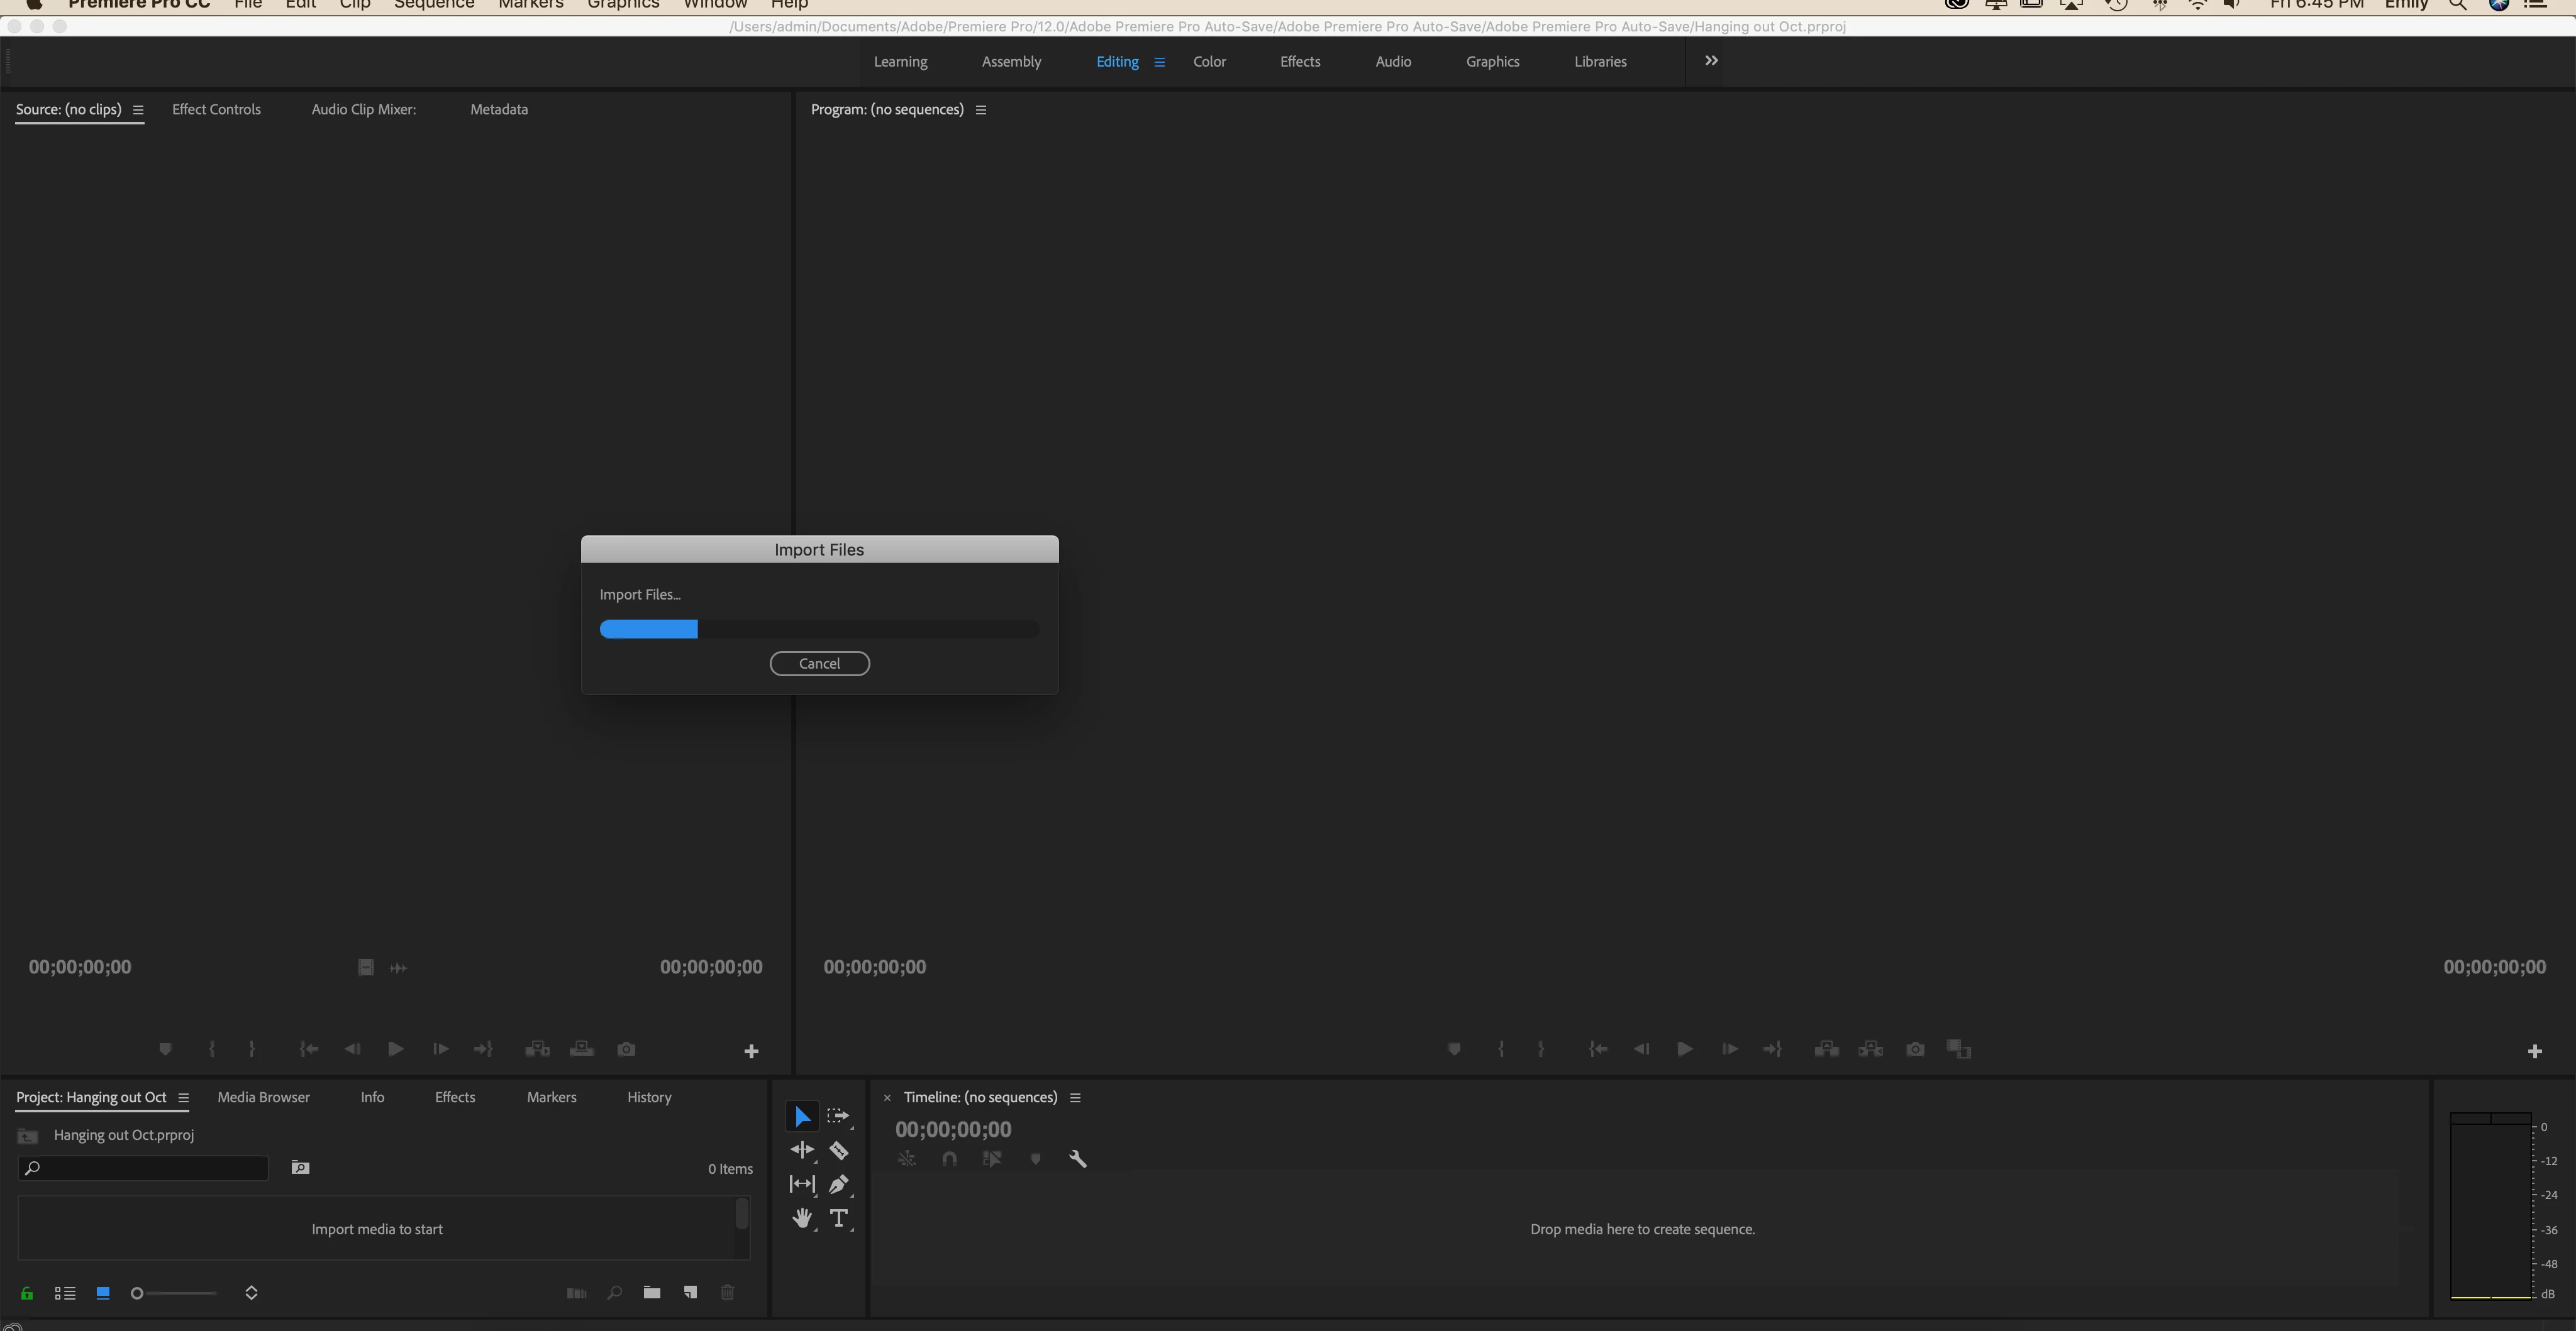This screenshot has height=1331, width=2576.
Task: Adjust project thumbnail zoom slider
Action: coord(138,1293)
